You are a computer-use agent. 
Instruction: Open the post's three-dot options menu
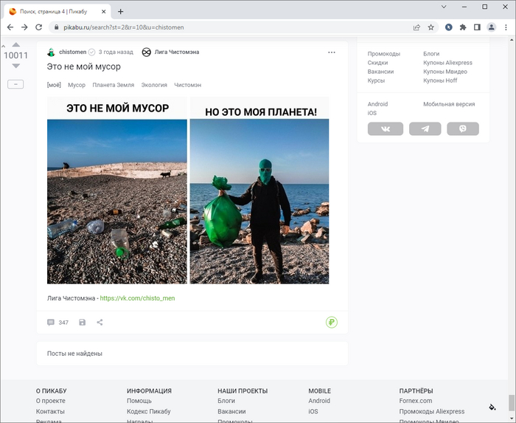click(x=332, y=52)
